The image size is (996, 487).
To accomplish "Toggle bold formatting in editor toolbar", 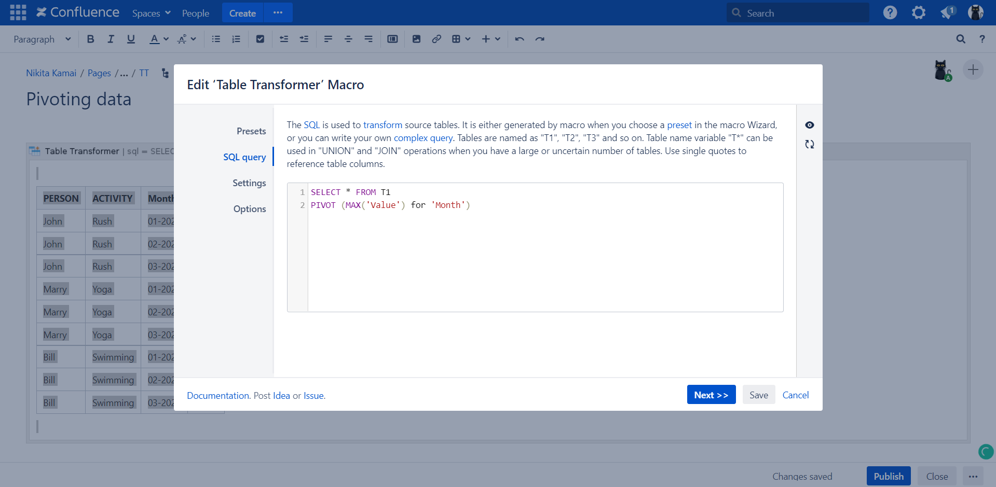I will tap(90, 39).
